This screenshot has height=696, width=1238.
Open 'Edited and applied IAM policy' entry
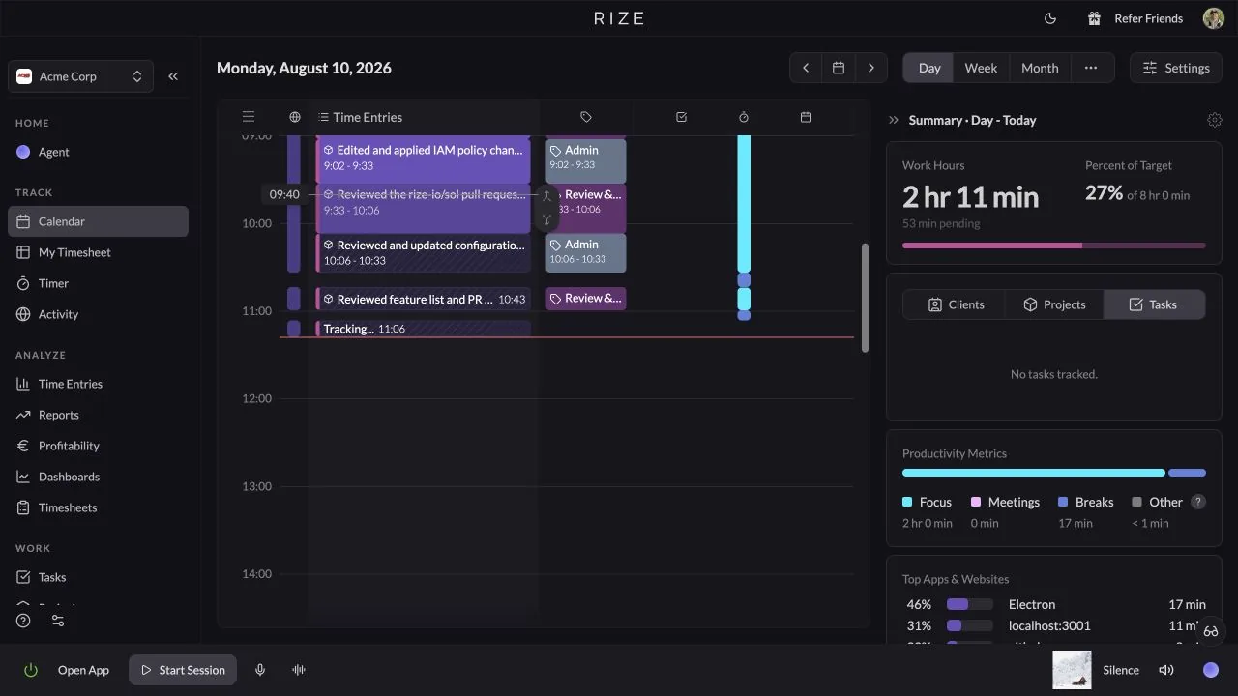coord(424,159)
